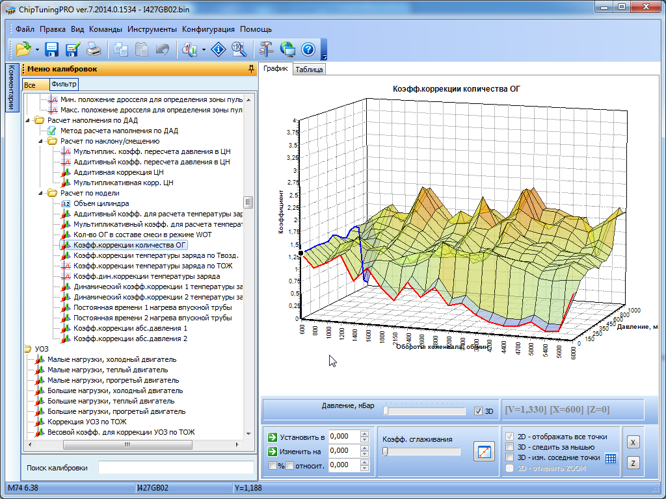
Task: Check the "относит." checkbox
Action: (x=289, y=465)
